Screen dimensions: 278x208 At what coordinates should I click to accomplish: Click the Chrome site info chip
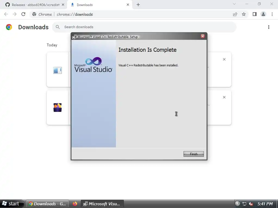pyautogui.click(x=42, y=14)
